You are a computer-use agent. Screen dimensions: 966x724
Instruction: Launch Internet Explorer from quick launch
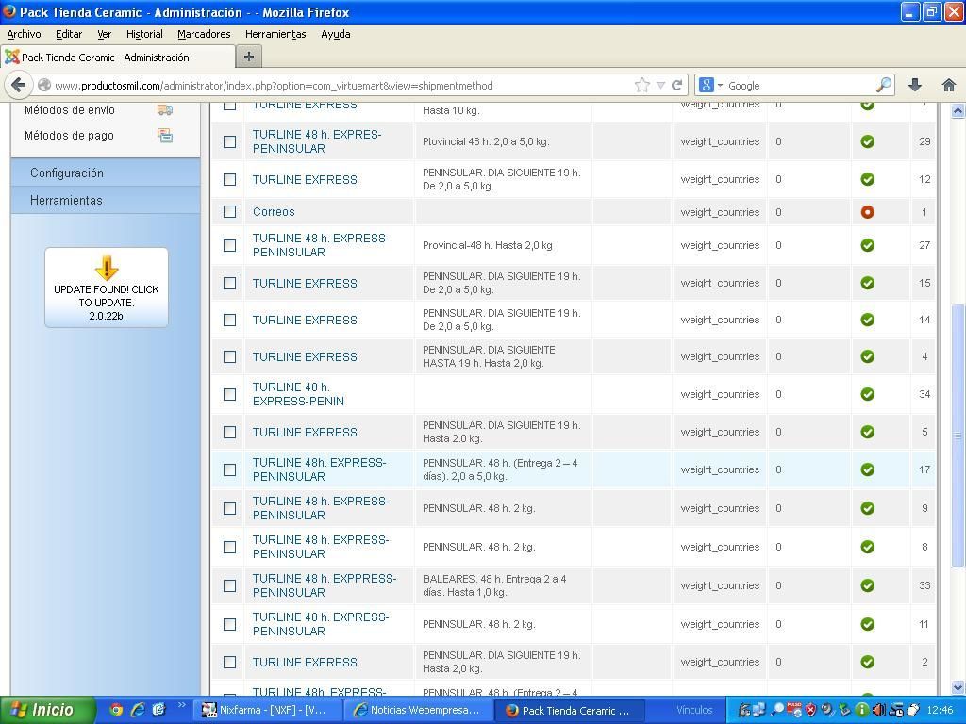click(138, 710)
